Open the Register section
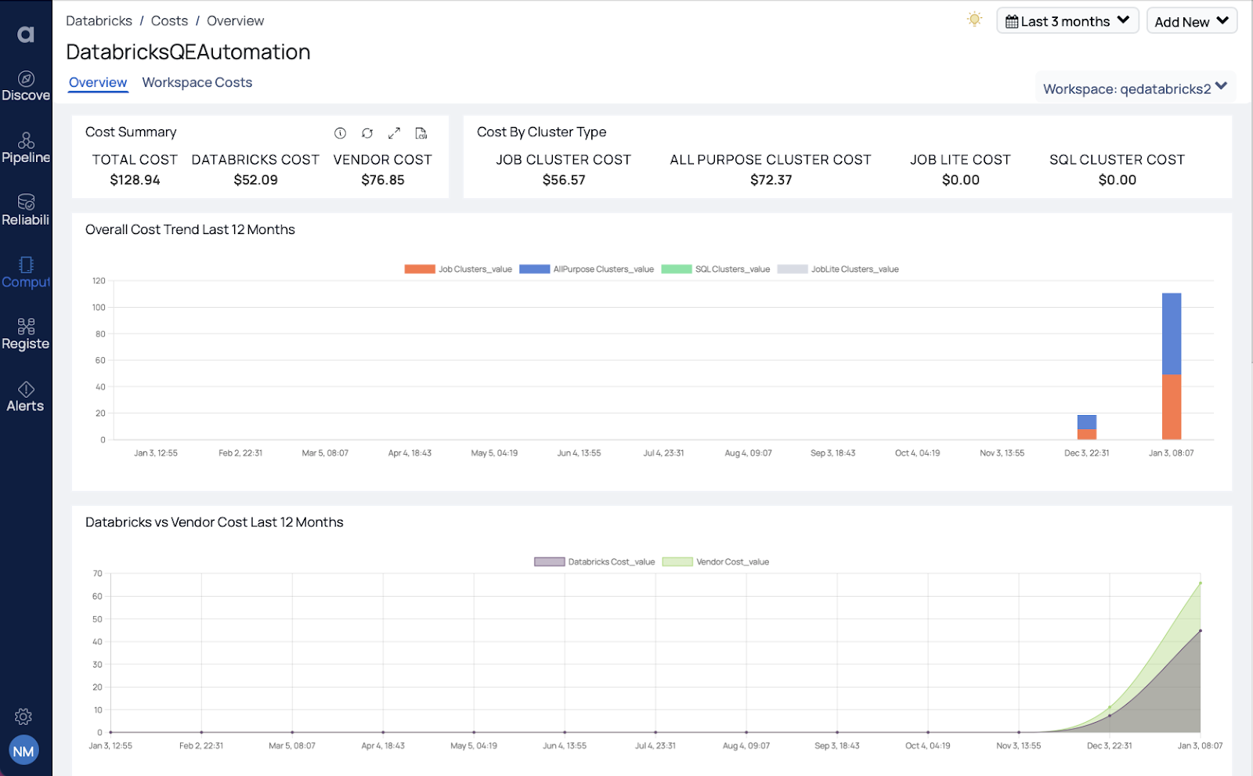Image resolution: width=1253 pixels, height=776 pixels. (26, 333)
